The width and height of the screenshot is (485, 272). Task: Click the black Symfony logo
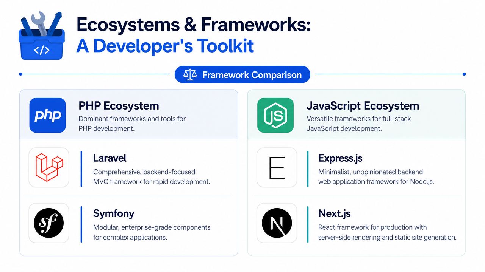pos(49,223)
